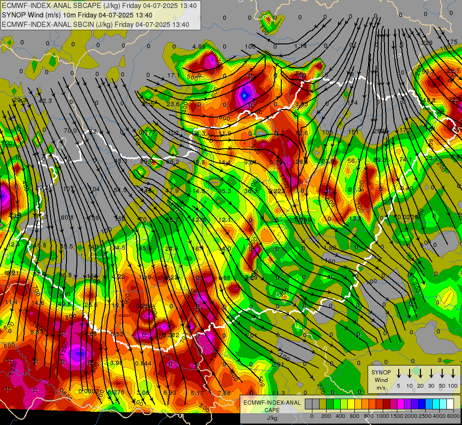Image resolution: width=462 pixels, height=425 pixels.
Task: Click the '1.62' value on the map
Action: [330, 248]
